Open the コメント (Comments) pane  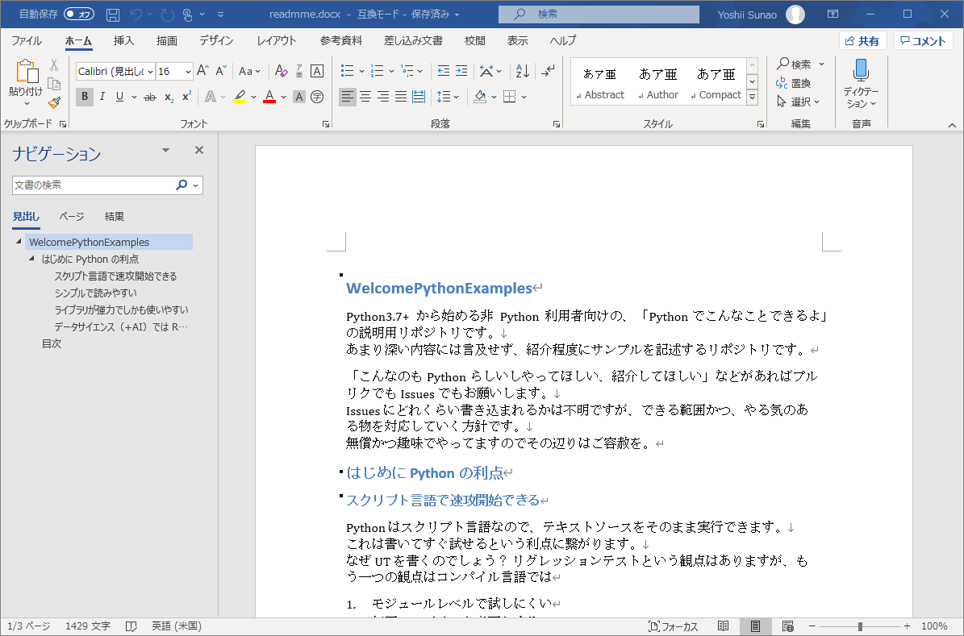[923, 40]
